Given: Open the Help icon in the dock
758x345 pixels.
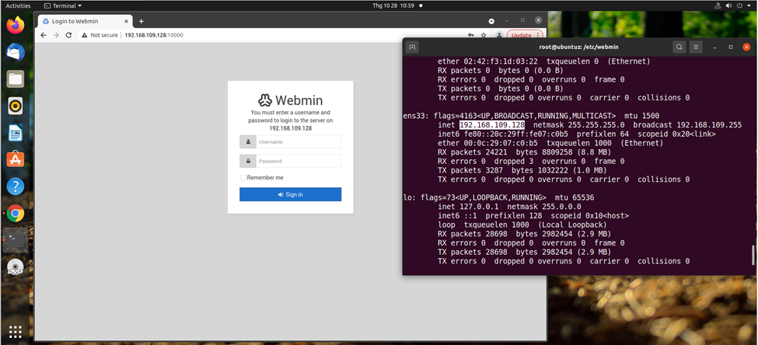Looking at the screenshot, I should [16, 186].
